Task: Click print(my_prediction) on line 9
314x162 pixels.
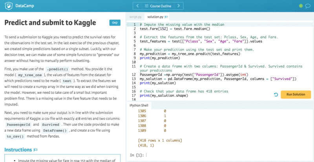Action: point(160,58)
